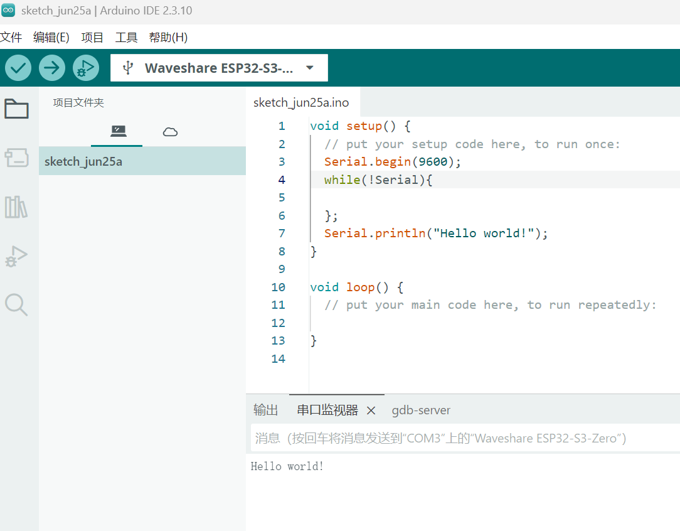Click the serial message input field
The width and height of the screenshot is (680, 531).
click(465, 438)
